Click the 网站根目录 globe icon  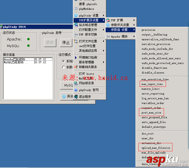pos(76,83)
